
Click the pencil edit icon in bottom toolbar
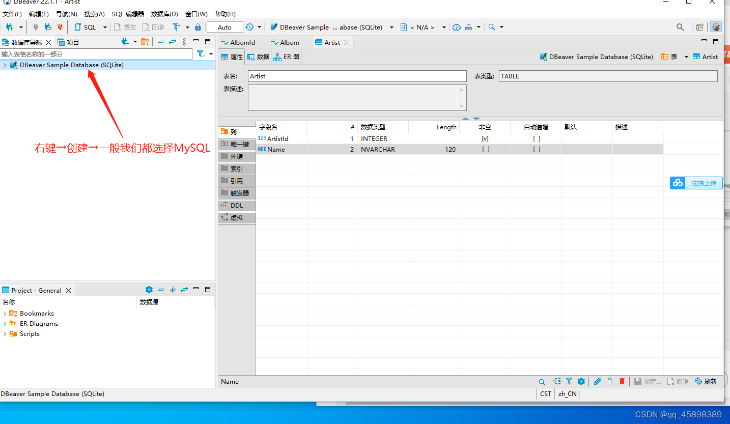coord(598,381)
